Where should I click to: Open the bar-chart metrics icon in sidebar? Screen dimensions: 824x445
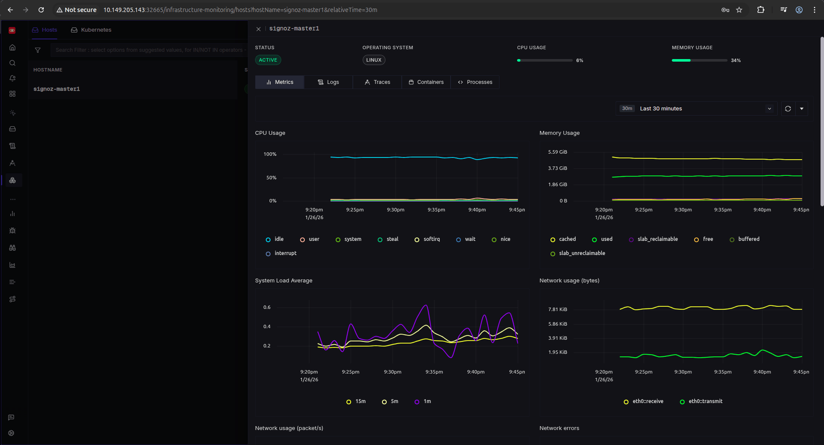click(x=12, y=214)
